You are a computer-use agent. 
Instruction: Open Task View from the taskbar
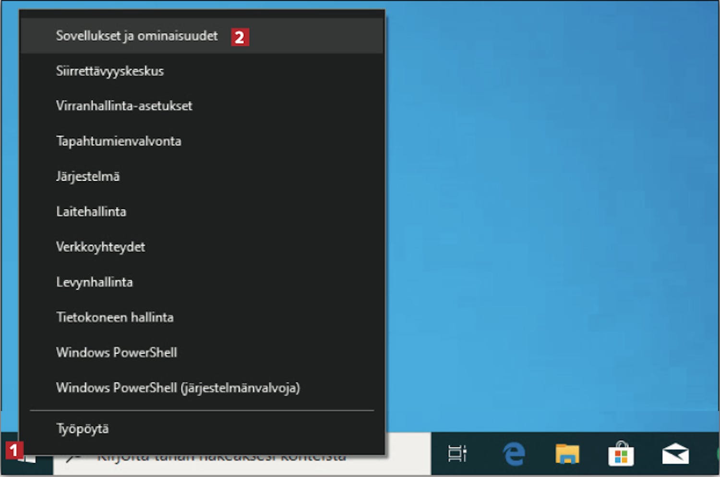click(x=456, y=453)
